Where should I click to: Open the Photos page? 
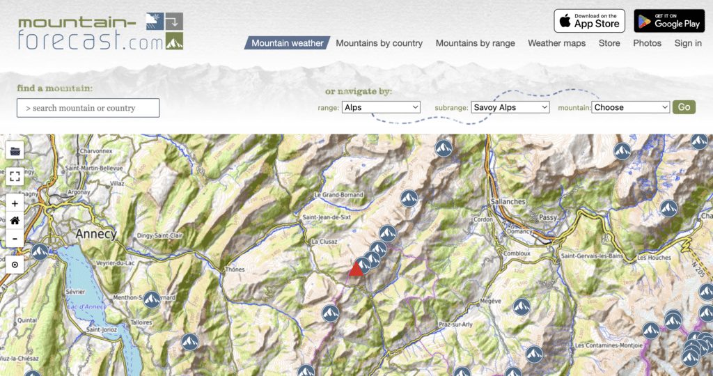click(x=647, y=43)
